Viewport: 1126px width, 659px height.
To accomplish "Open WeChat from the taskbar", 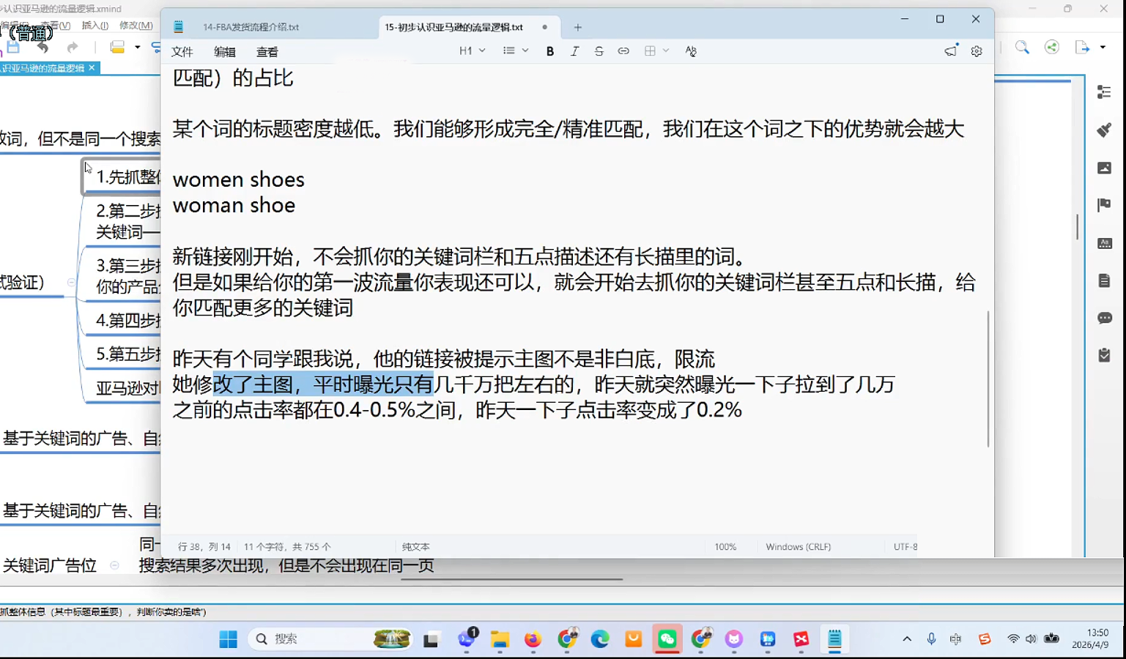I will point(667,639).
